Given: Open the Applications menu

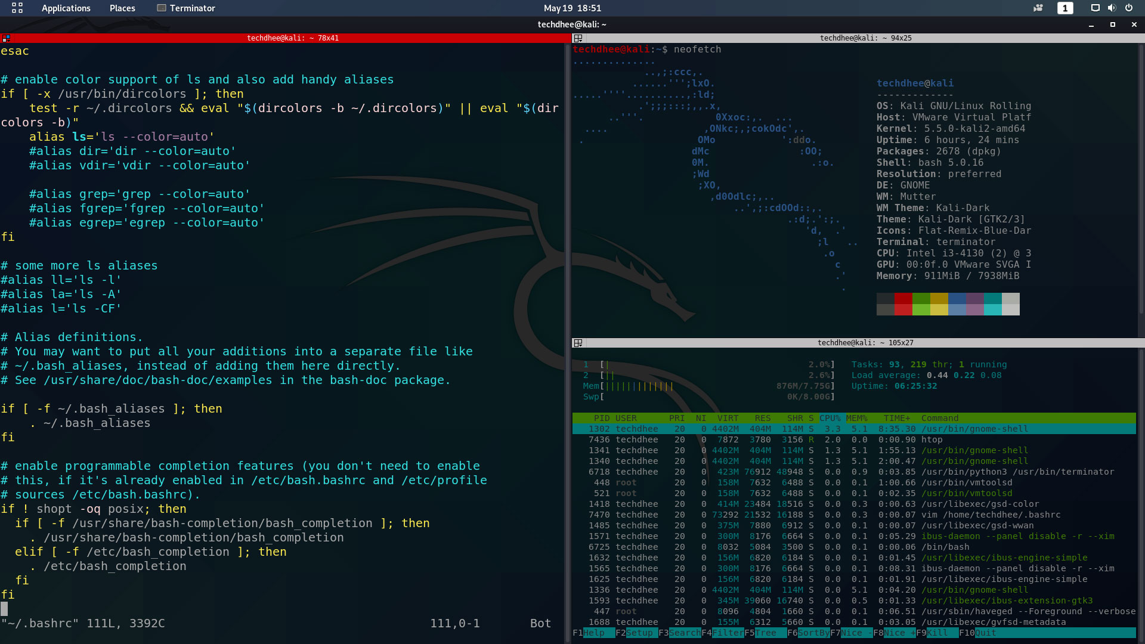Looking at the screenshot, I should (x=66, y=8).
